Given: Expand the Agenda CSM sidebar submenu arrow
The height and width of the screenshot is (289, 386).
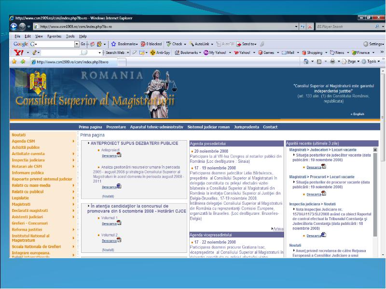Looking at the screenshot, I should (x=73, y=141).
